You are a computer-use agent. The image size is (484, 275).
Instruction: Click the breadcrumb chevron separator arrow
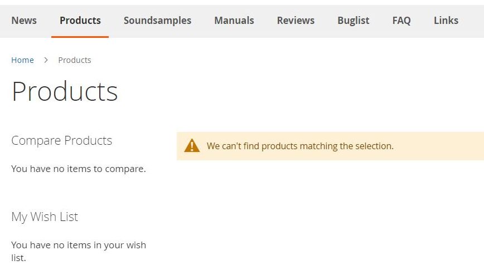coord(46,60)
